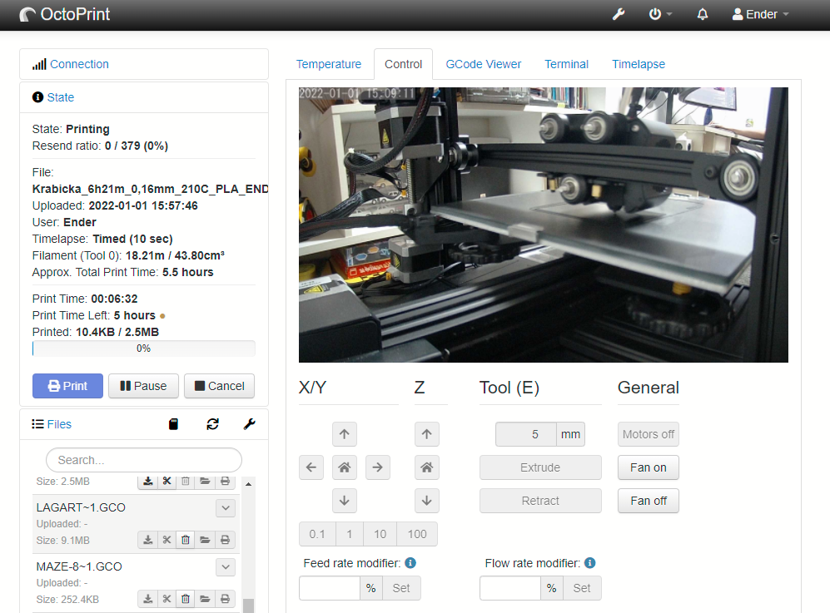This screenshot has width=830, height=613.
Task: Load the MAZE-8~1.GCO file
Action: (205, 599)
